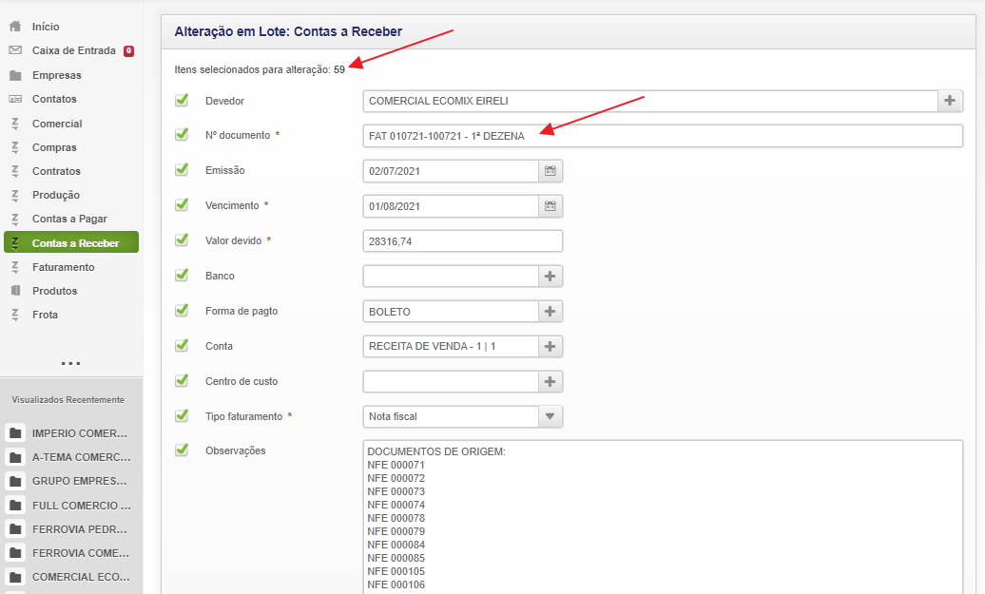Image resolution: width=985 pixels, height=594 pixels.
Task: Toggle the Observações checkbox
Action: click(182, 450)
